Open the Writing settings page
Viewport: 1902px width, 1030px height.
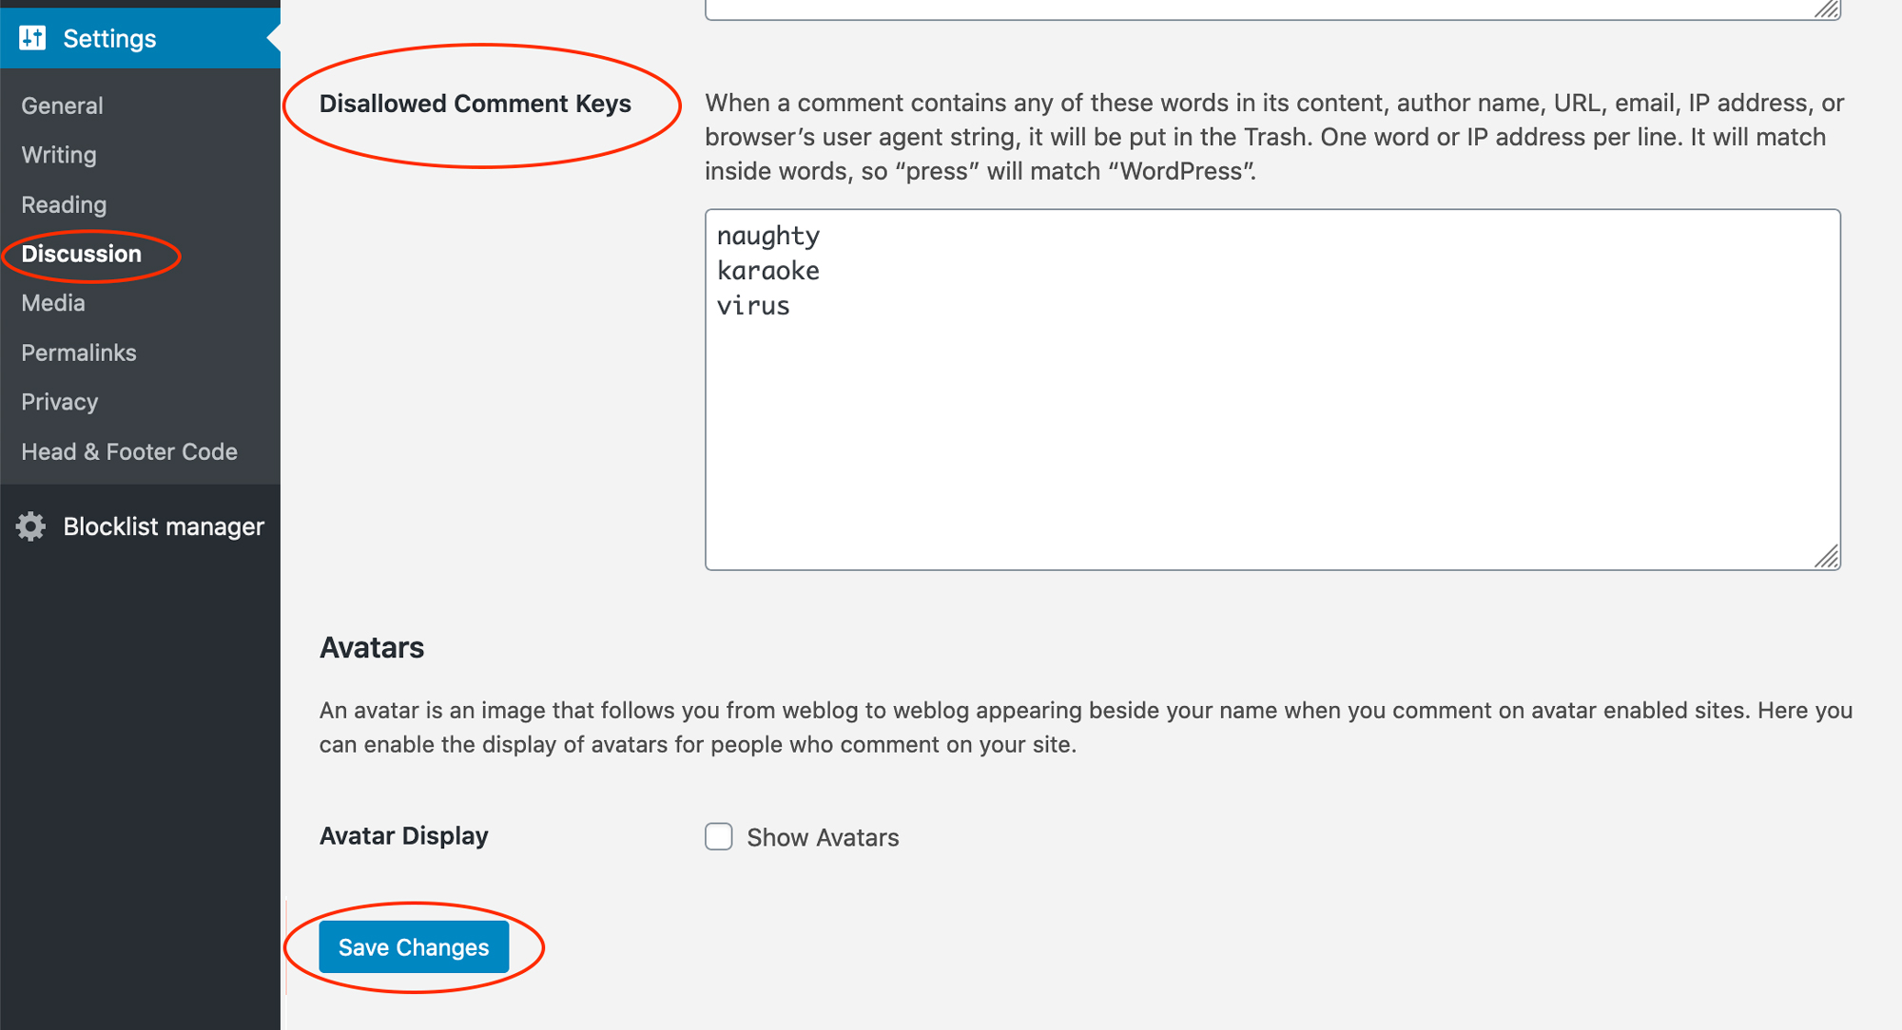59,155
